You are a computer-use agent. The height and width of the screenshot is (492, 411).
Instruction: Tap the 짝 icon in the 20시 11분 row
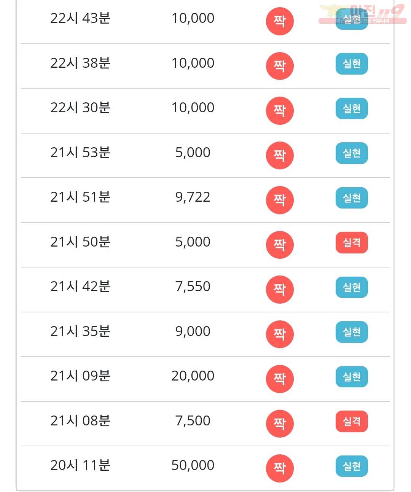[x=280, y=468]
